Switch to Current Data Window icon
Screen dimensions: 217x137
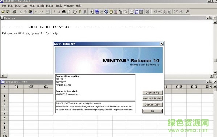(137, 12)
